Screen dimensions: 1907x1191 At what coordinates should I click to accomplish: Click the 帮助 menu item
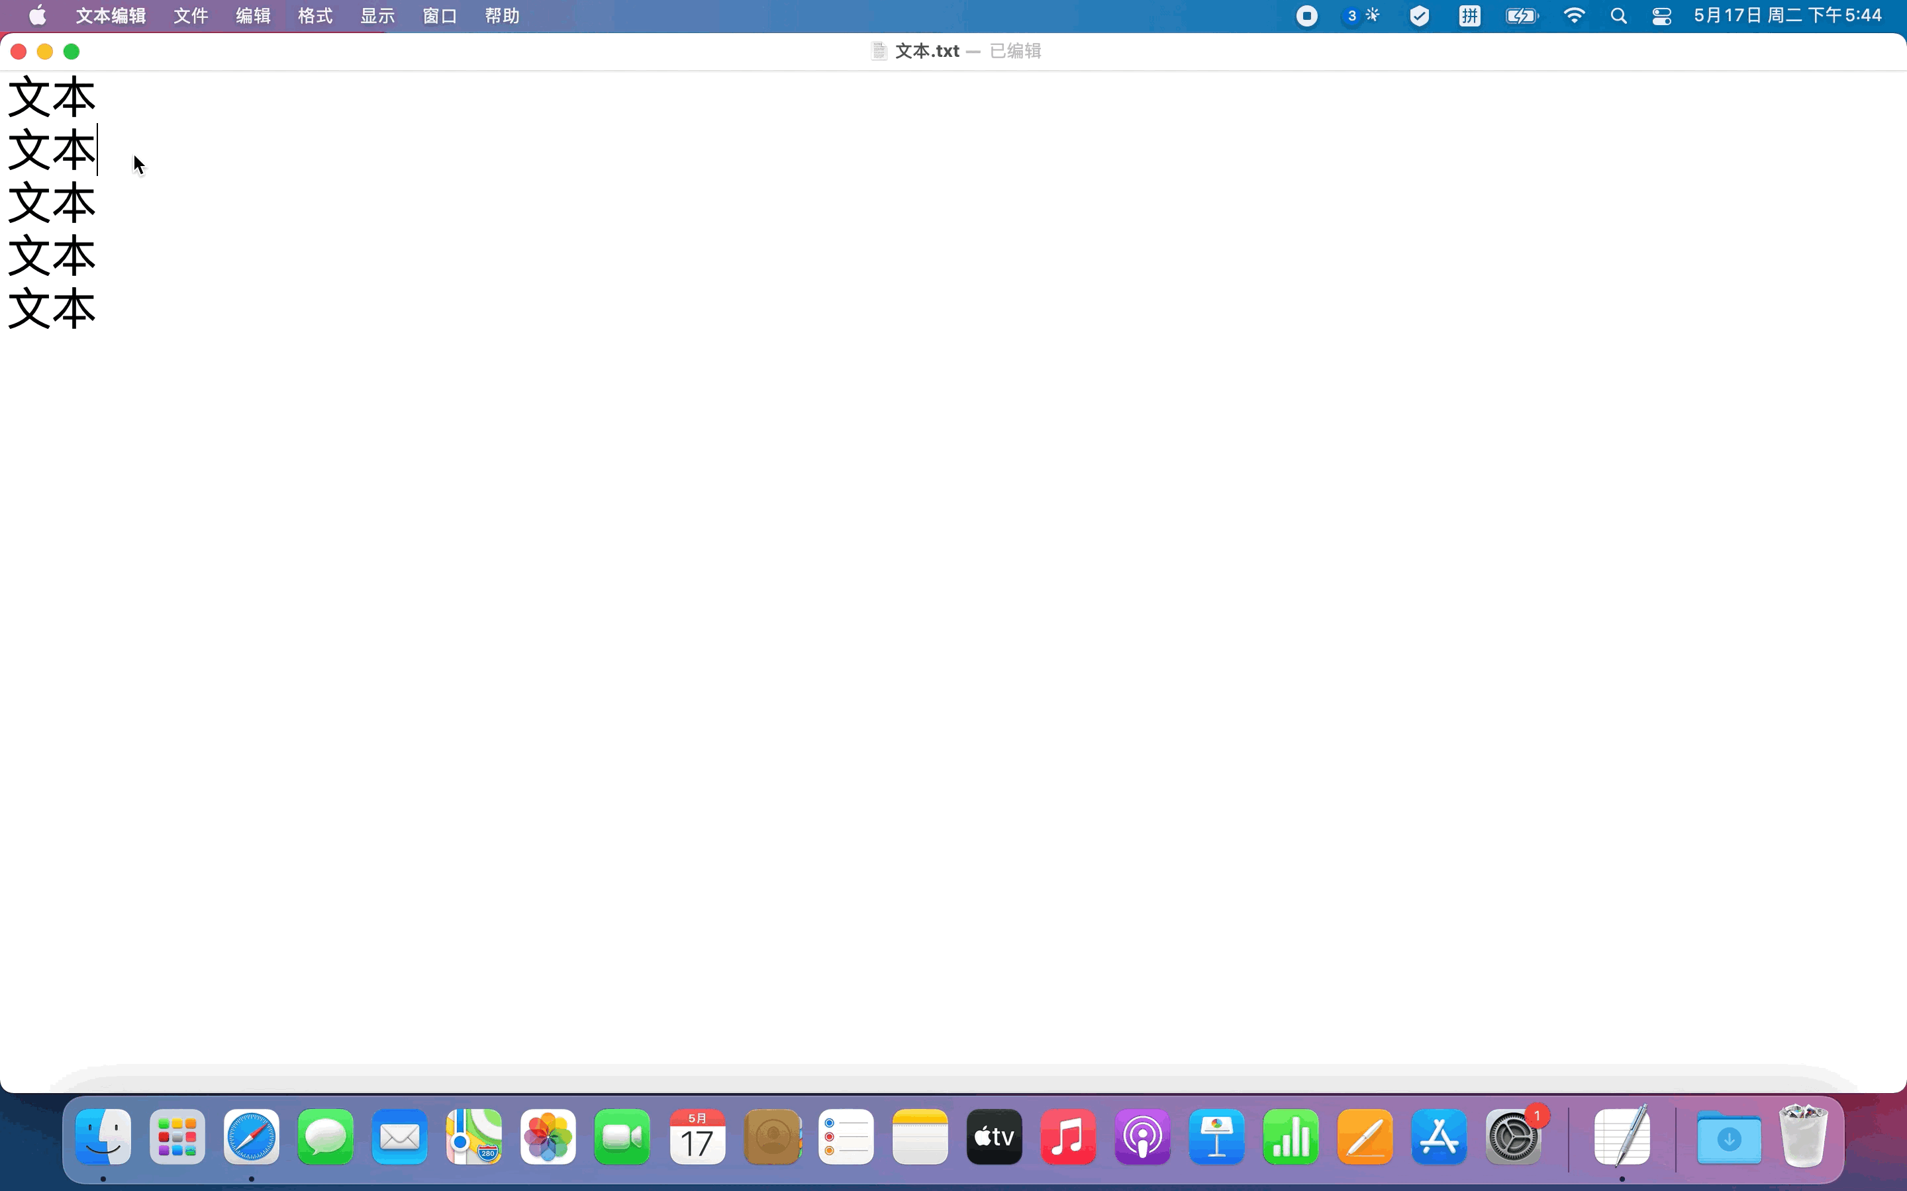coord(502,16)
